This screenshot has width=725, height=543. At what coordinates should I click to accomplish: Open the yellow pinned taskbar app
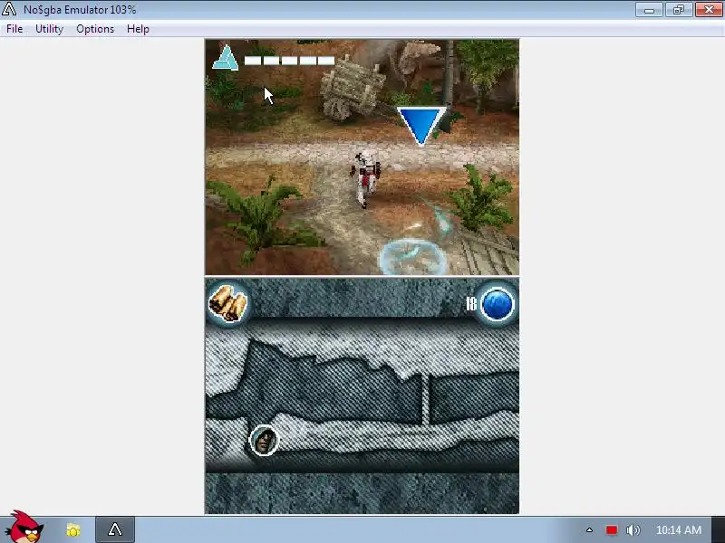tap(73, 529)
